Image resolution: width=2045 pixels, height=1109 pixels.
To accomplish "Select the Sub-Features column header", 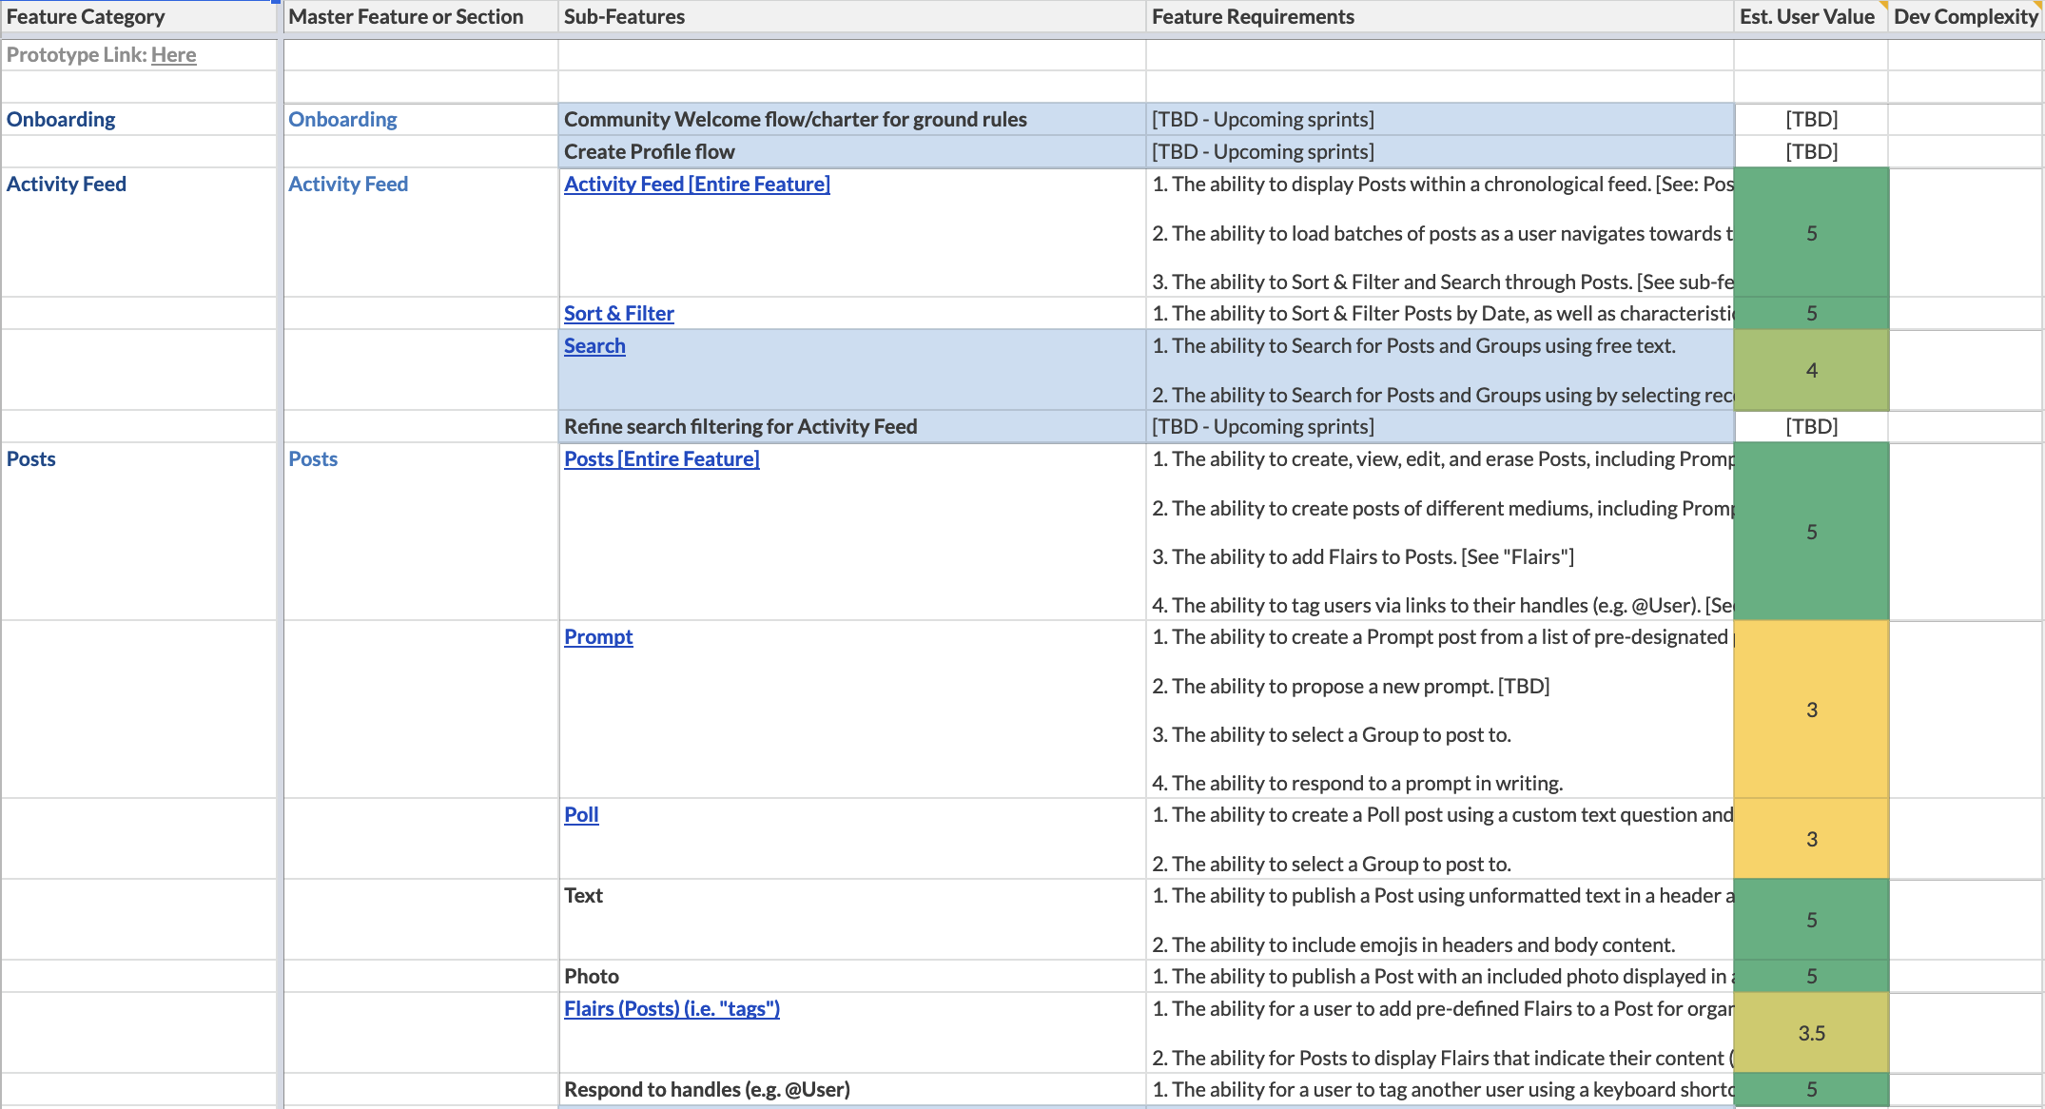I will pyautogui.click(x=851, y=16).
